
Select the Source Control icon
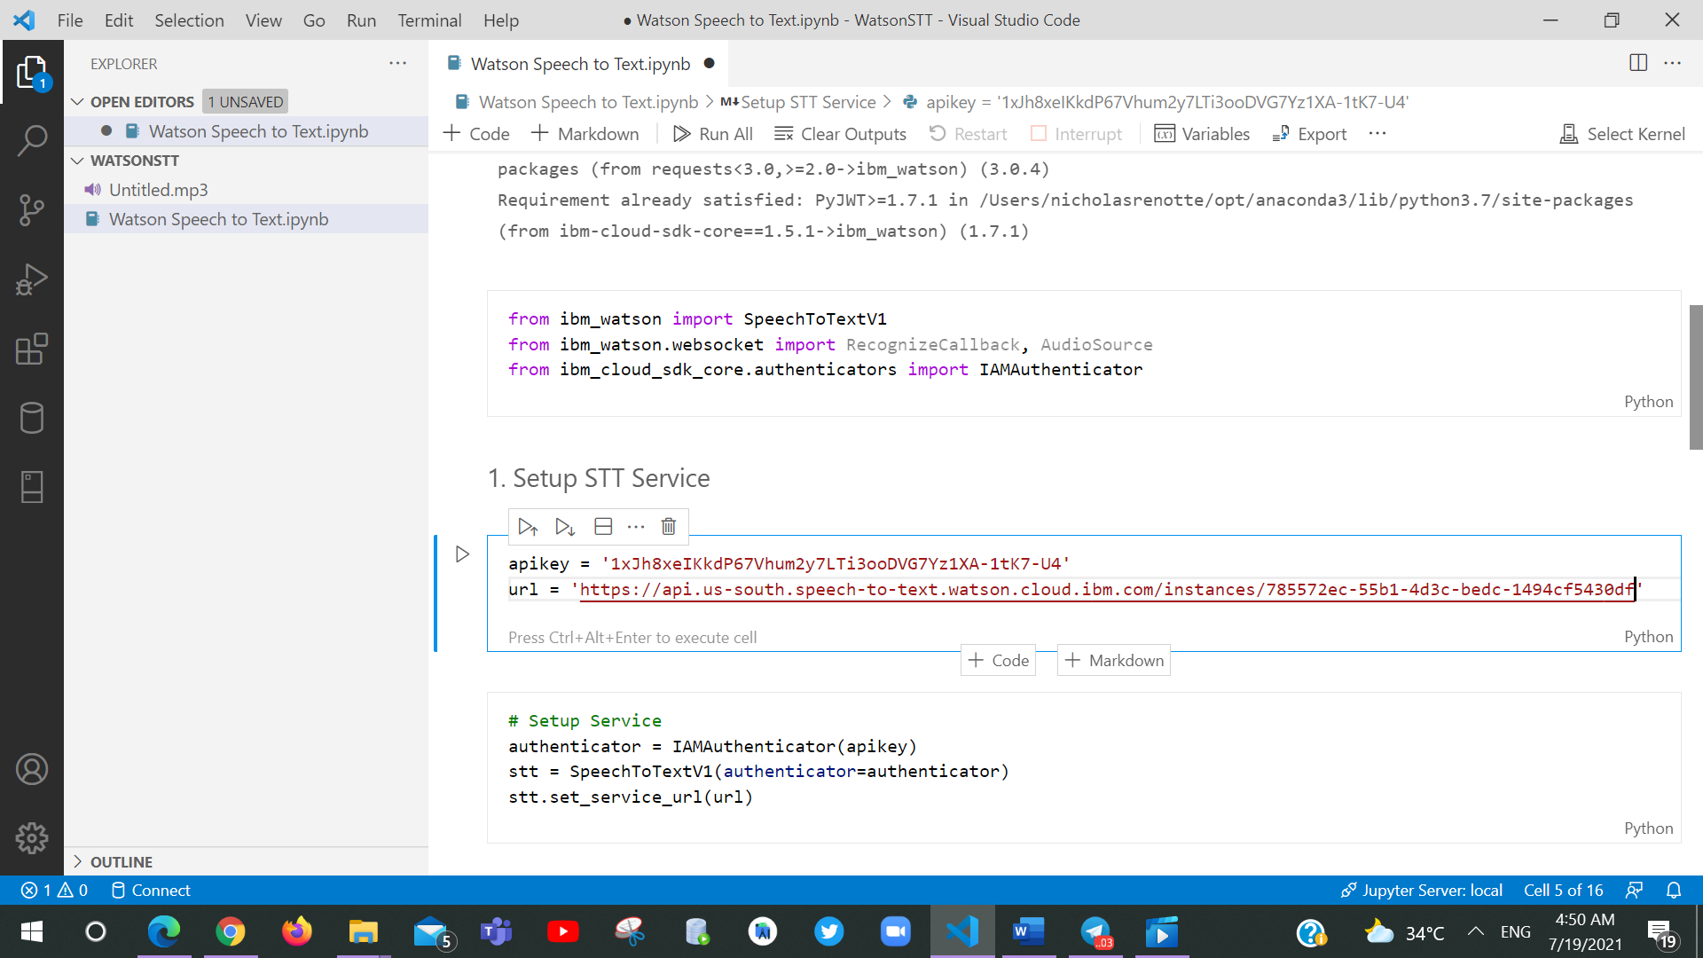(33, 210)
